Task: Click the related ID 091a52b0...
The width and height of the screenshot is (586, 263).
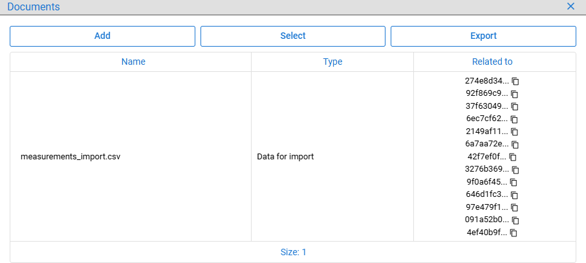Action: [x=487, y=220]
